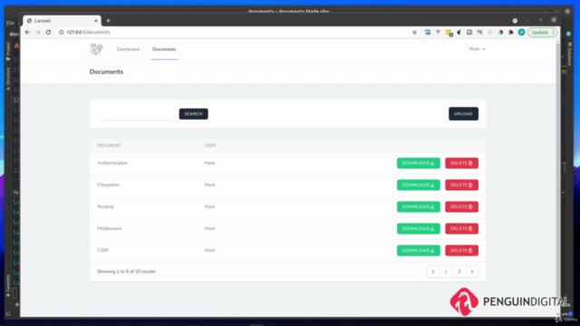The height and width of the screenshot is (326, 580).
Task: Click the browser Update button
Action: coord(542,33)
